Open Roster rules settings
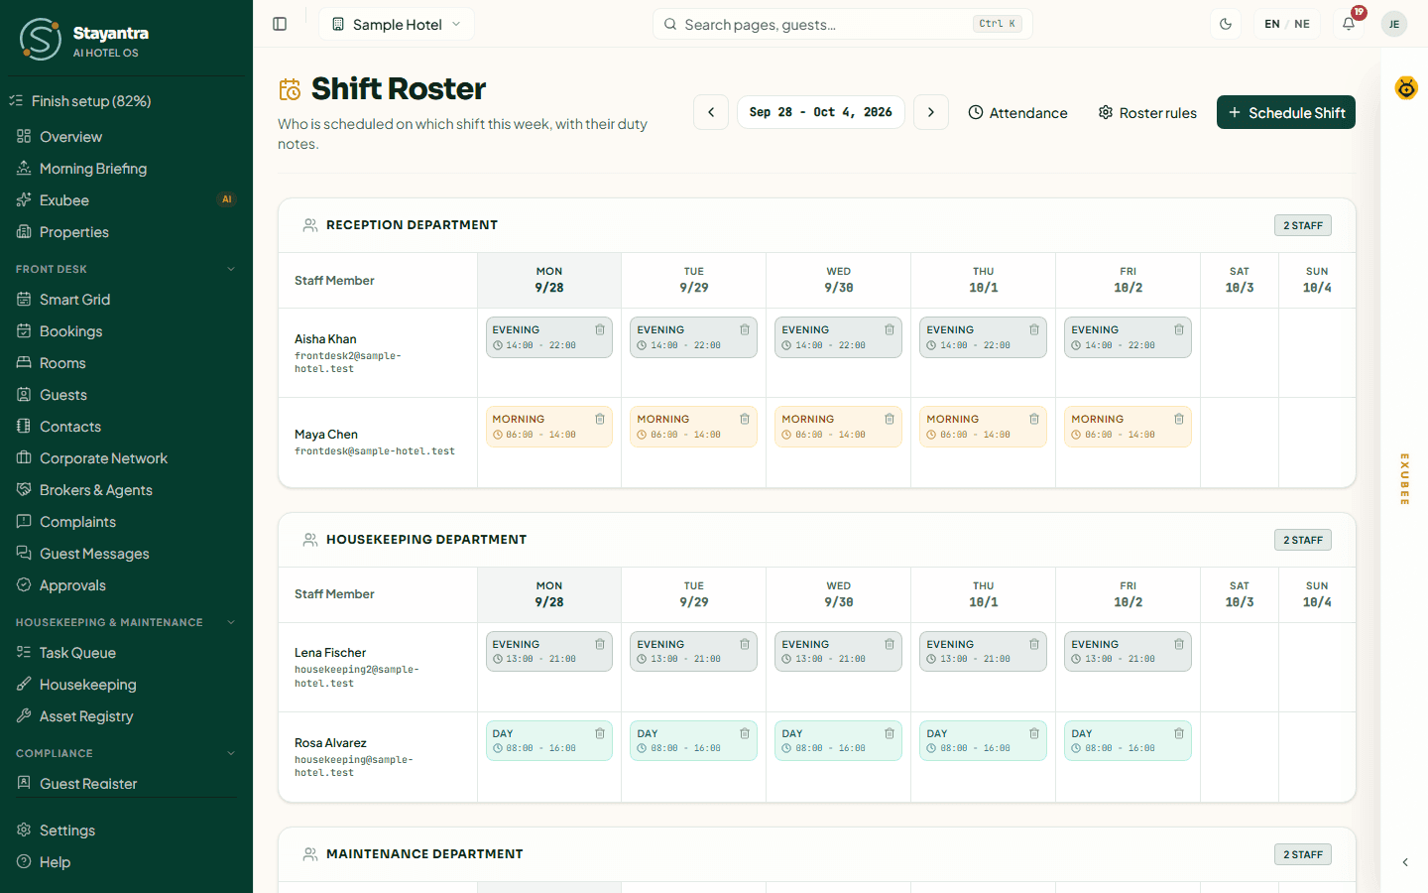The image size is (1428, 893). pos(1147,112)
